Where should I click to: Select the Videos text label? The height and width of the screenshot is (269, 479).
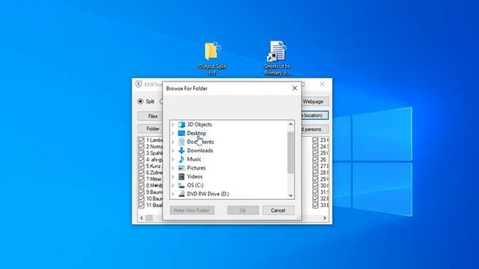point(195,176)
